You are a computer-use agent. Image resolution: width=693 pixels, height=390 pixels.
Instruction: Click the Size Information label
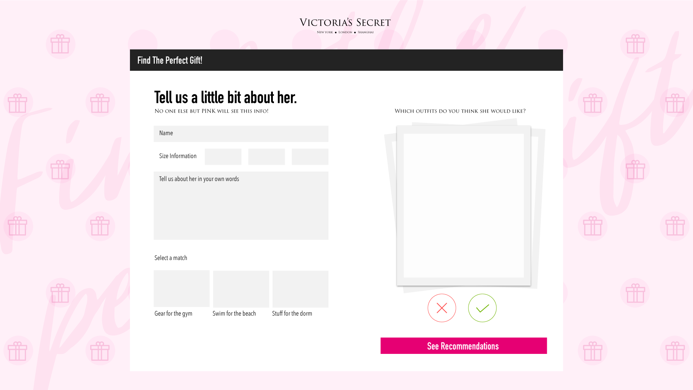[178, 156]
